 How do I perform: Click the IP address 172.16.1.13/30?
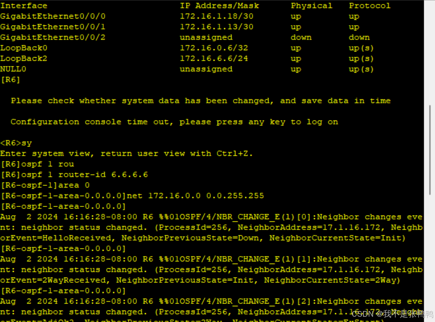point(216,26)
